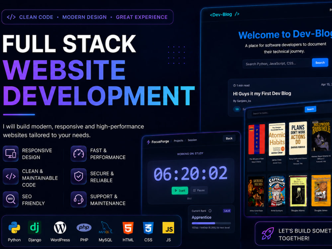The height and width of the screenshot is (249, 332).
Task: Click the PHP logo icon
Action: coord(84,228)
